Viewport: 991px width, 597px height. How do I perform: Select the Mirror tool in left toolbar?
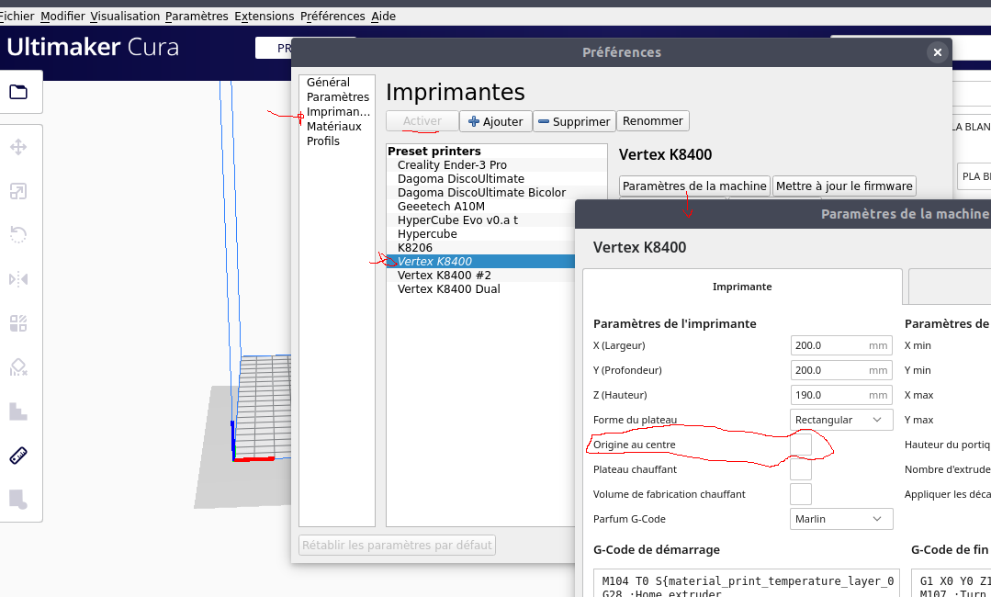pyautogui.click(x=18, y=279)
